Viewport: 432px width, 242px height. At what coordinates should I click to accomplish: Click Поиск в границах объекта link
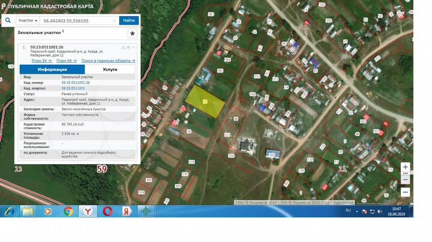pyautogui.click(x=108, y=60)
